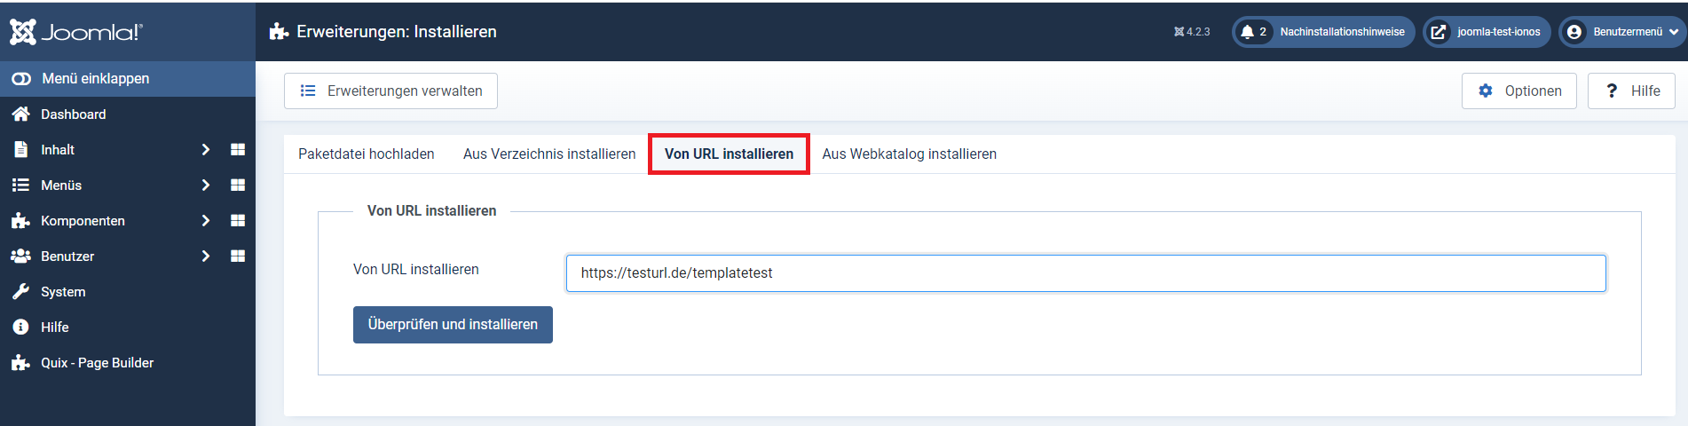Open Nachinstallationshinweise notifications
This screenshot has width=1688, height=426.
(x=1323, y=32)
